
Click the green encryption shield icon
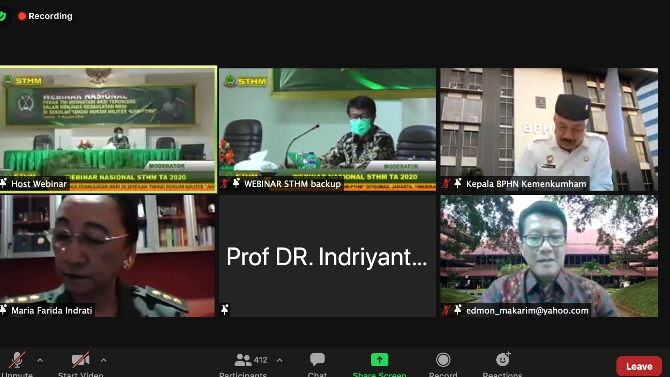click(3, 16)
